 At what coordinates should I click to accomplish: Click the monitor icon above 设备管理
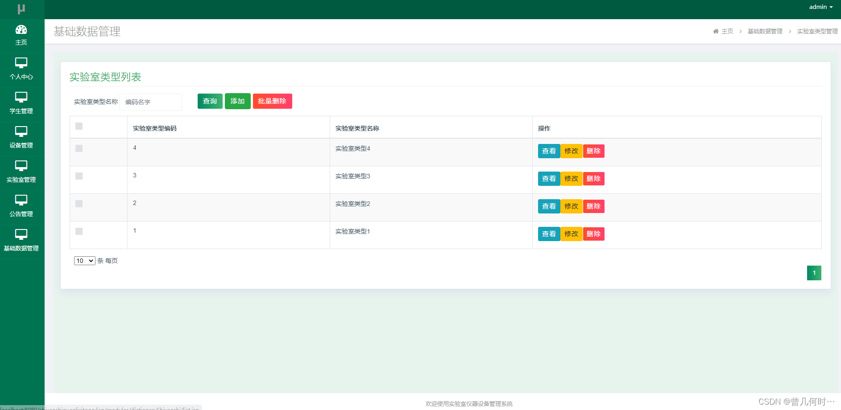21,131
